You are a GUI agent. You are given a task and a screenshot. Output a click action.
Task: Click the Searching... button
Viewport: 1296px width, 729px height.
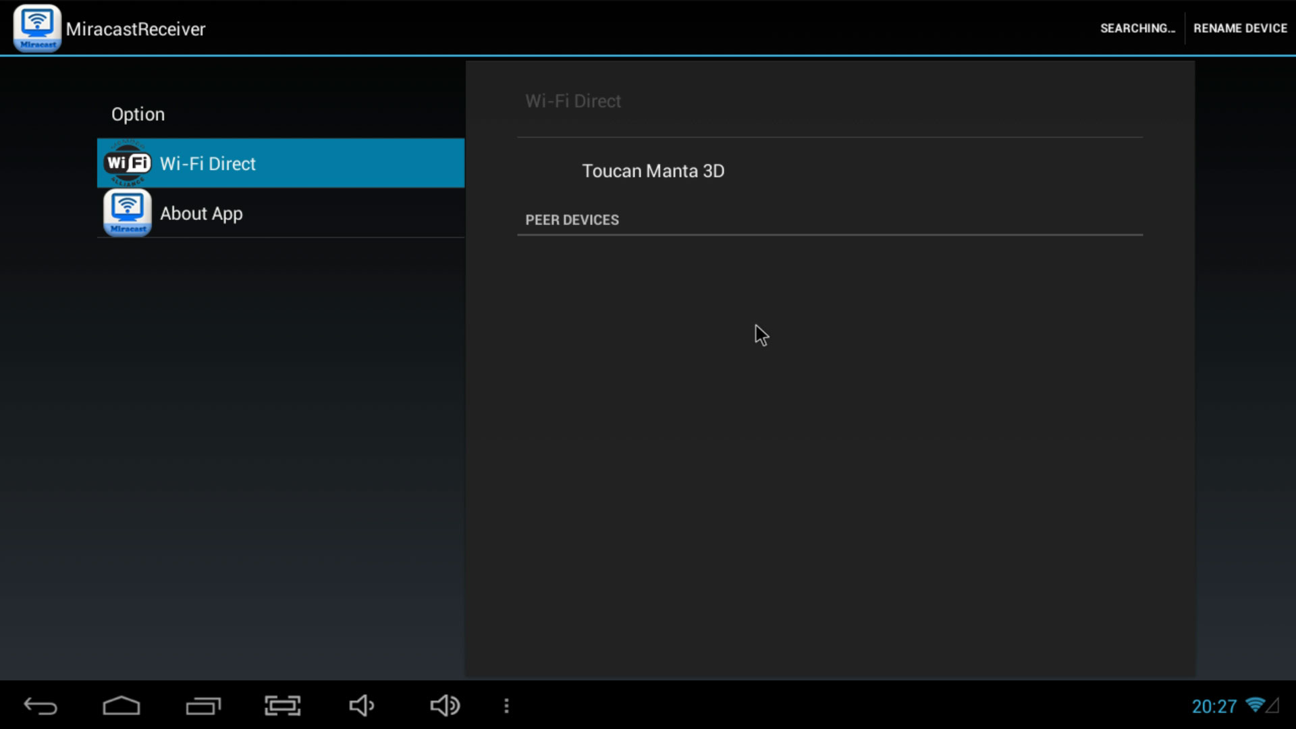tap(1137, 28)
